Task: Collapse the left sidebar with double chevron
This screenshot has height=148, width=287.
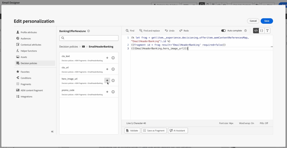Action: pyautogui.click(x=52, y=131)
